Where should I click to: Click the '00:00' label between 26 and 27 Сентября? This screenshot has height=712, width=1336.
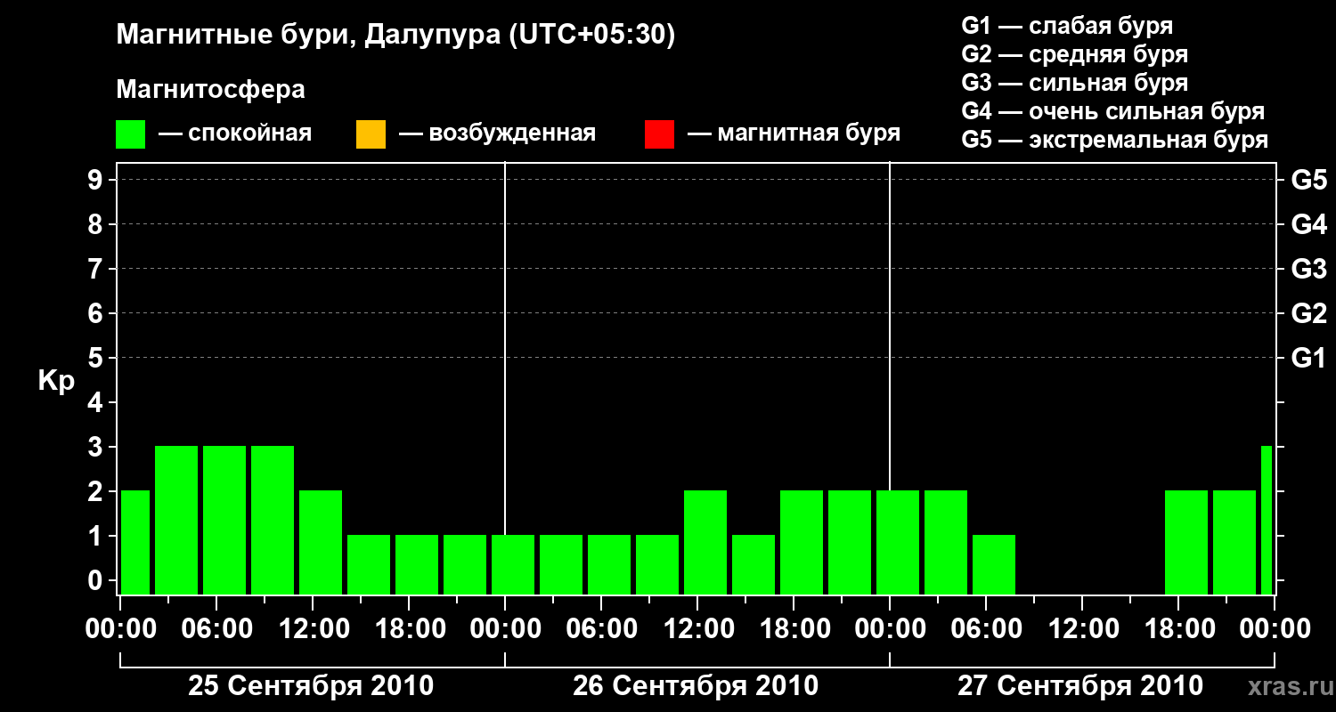890,629
